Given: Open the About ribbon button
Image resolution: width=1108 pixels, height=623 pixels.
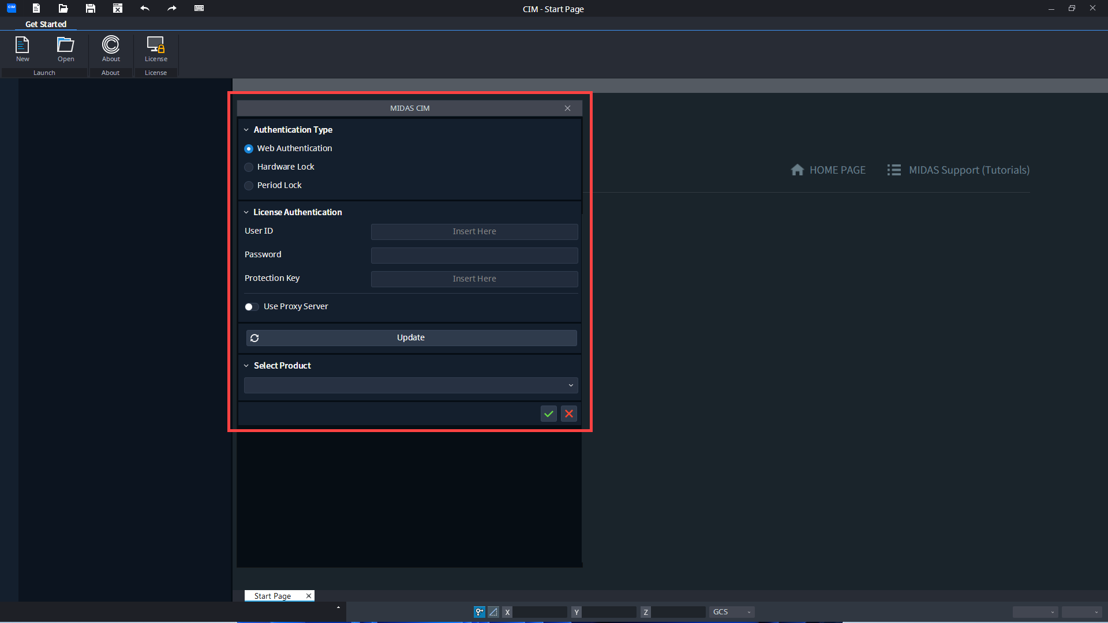Looking at the screenshot, I should pos(111,49).
